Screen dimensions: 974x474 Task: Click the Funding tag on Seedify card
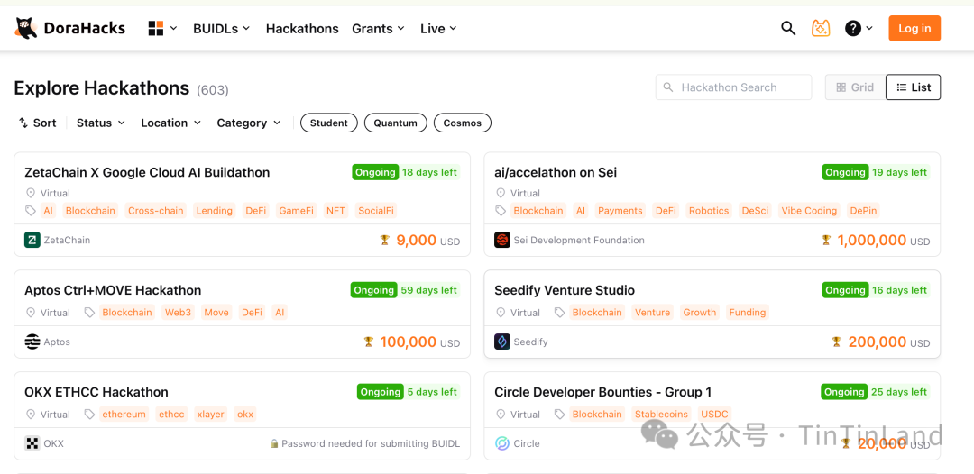coord(748,313)
